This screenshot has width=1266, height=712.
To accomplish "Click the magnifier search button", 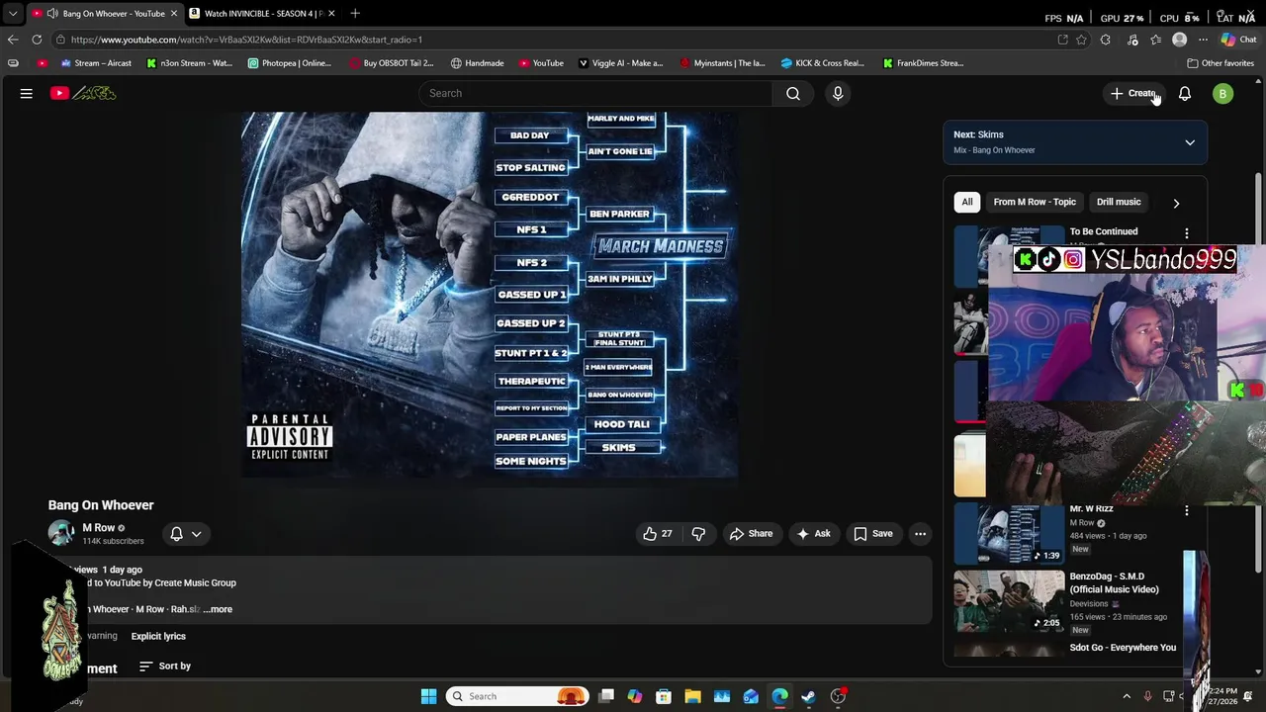I will 793,93.
